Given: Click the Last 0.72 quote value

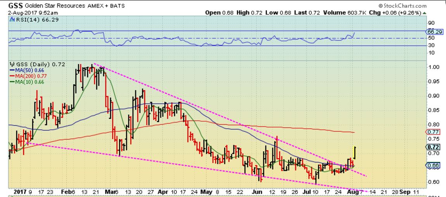Looking at the screenshot, I should point(306,13).
